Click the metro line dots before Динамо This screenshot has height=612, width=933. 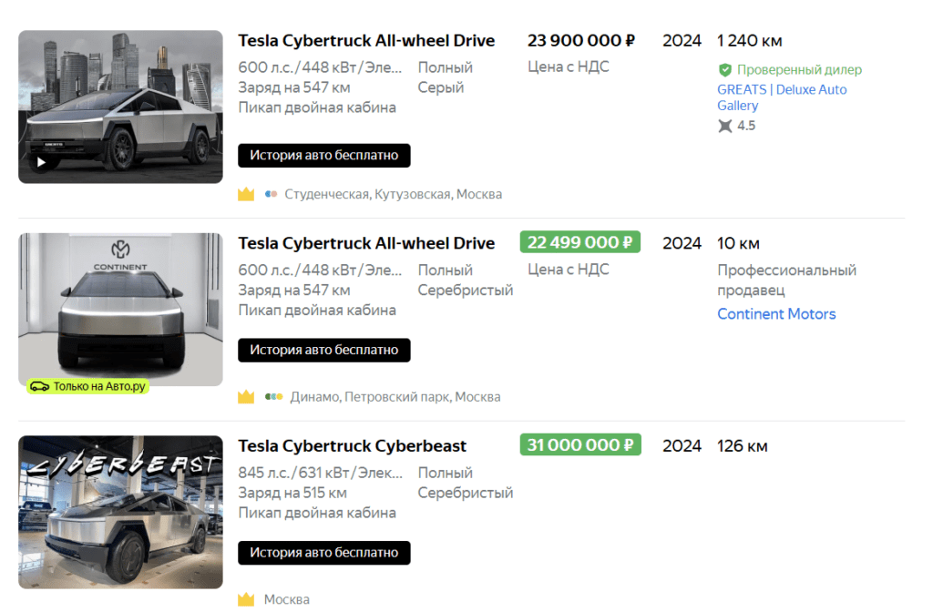click(x=273, y=397)
